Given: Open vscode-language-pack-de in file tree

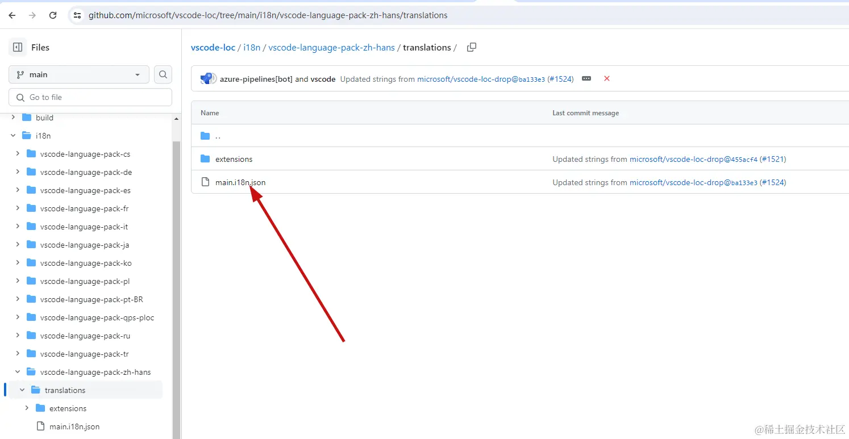Looking at the screenshot, I should pyautogui.click(x=86, y=172).
